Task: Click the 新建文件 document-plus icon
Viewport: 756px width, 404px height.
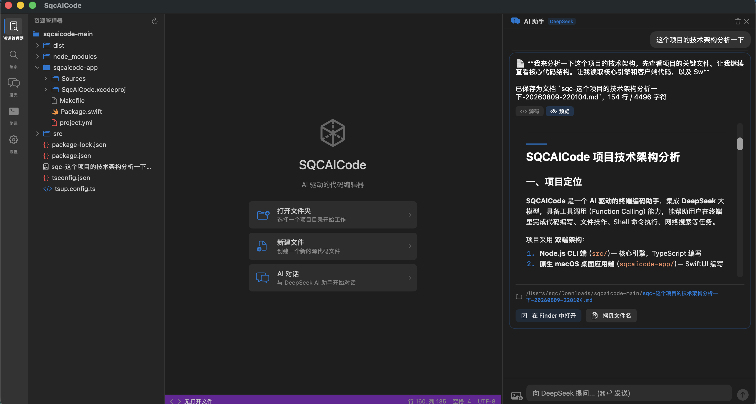Action: tap(262, 246)
